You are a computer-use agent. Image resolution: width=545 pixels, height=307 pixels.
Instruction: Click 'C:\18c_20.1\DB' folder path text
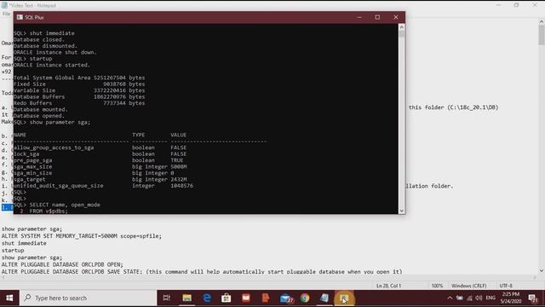(x=473, y=107)
